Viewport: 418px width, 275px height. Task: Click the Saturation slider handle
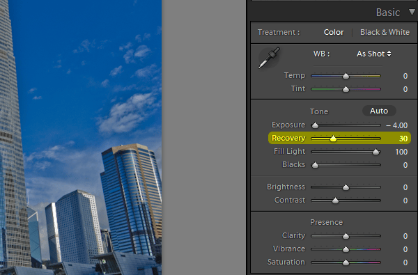tap(346, 262)
